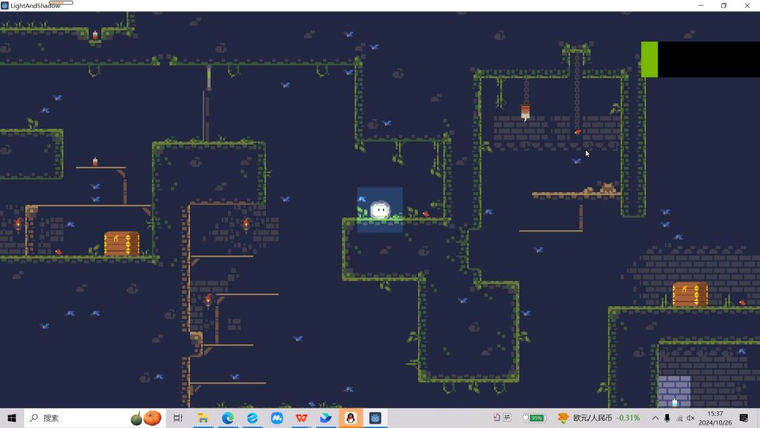This screenshot has height=428, width=760.
Task: Click the candle on the wooden shelf
Action: (95, 162)
